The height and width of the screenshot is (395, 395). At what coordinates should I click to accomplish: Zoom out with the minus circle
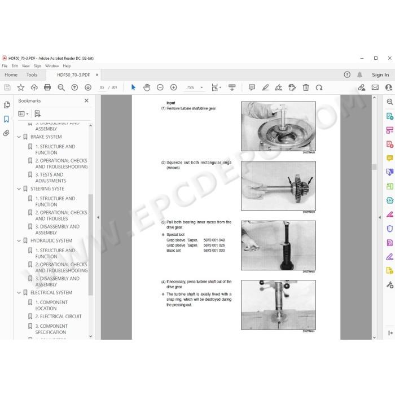(160, 87)
